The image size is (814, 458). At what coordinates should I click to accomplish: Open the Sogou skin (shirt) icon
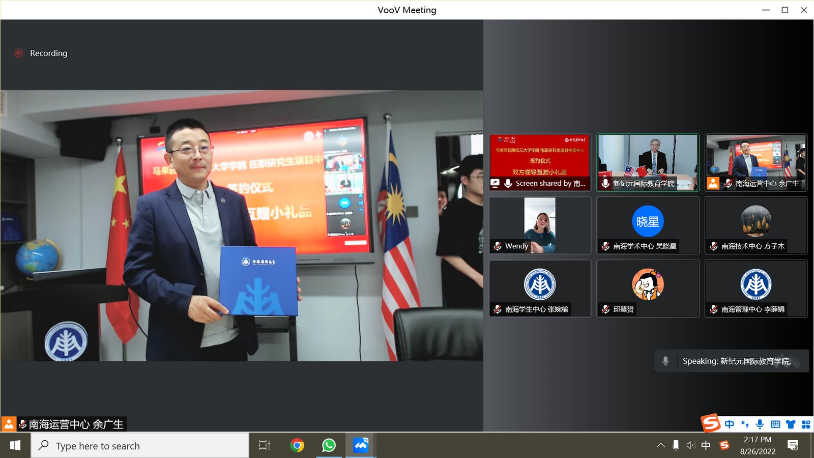pyautogui.click(x=791, y=424)
